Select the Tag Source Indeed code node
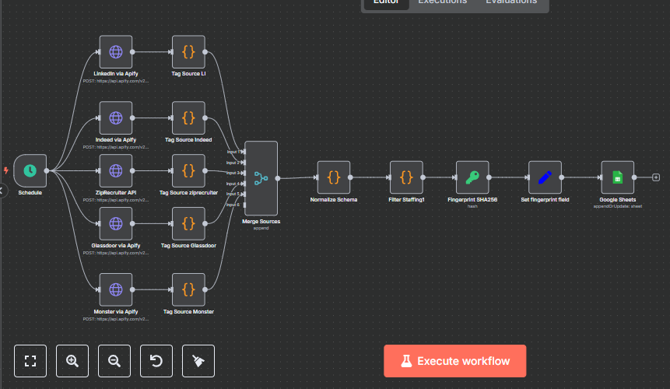The image size is (670, 389). click(188, 117)
